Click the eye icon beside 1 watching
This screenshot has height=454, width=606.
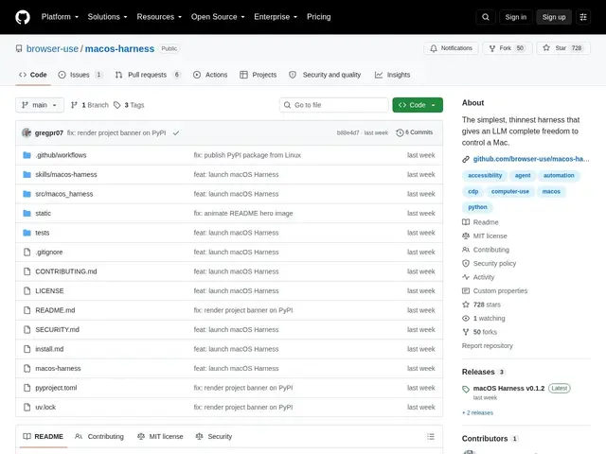pos(466,318)
